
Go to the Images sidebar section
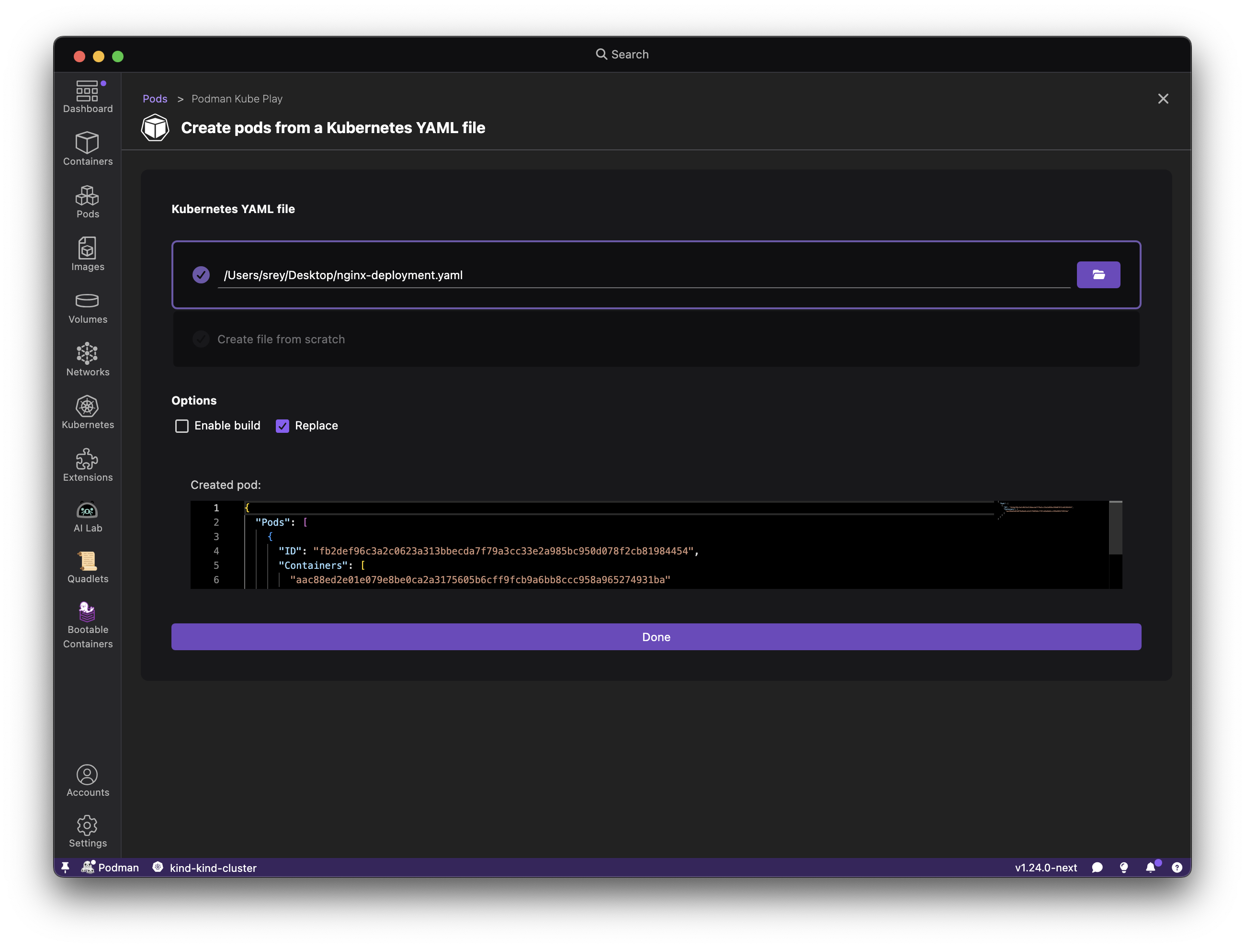tap(88, 254)
